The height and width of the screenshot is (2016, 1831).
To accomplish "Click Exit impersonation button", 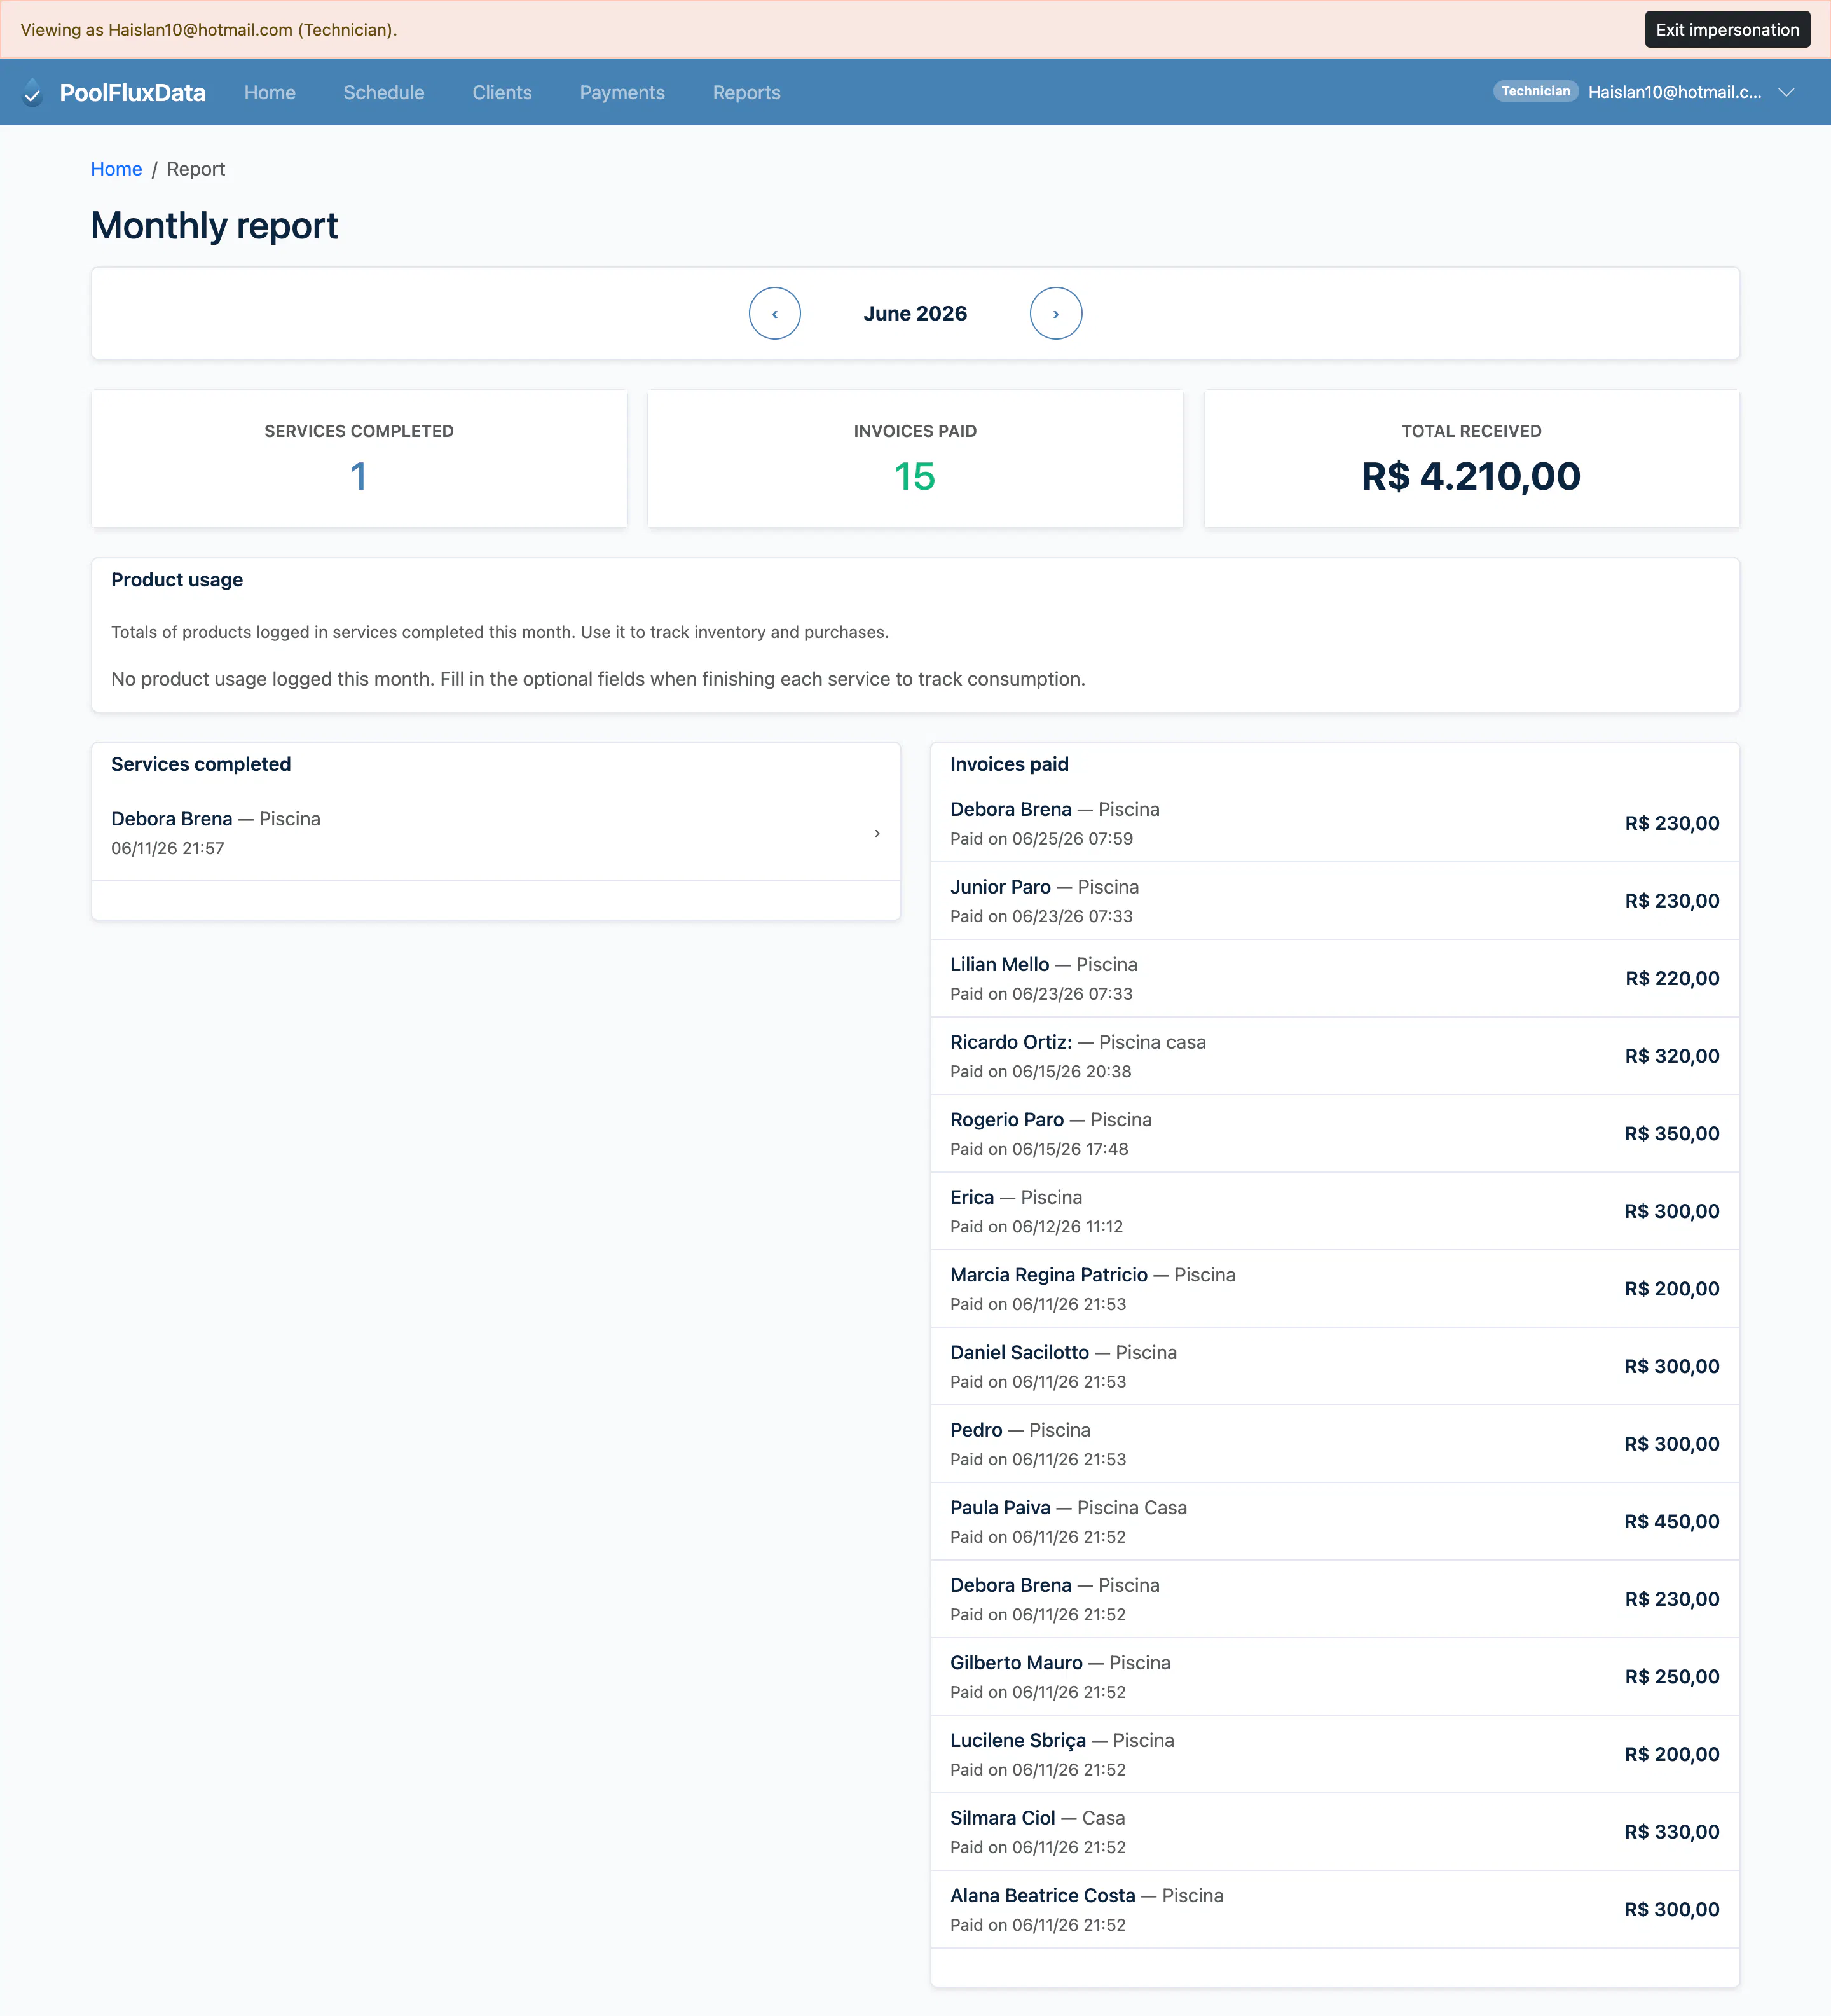I will click(x=1727, y=29).
